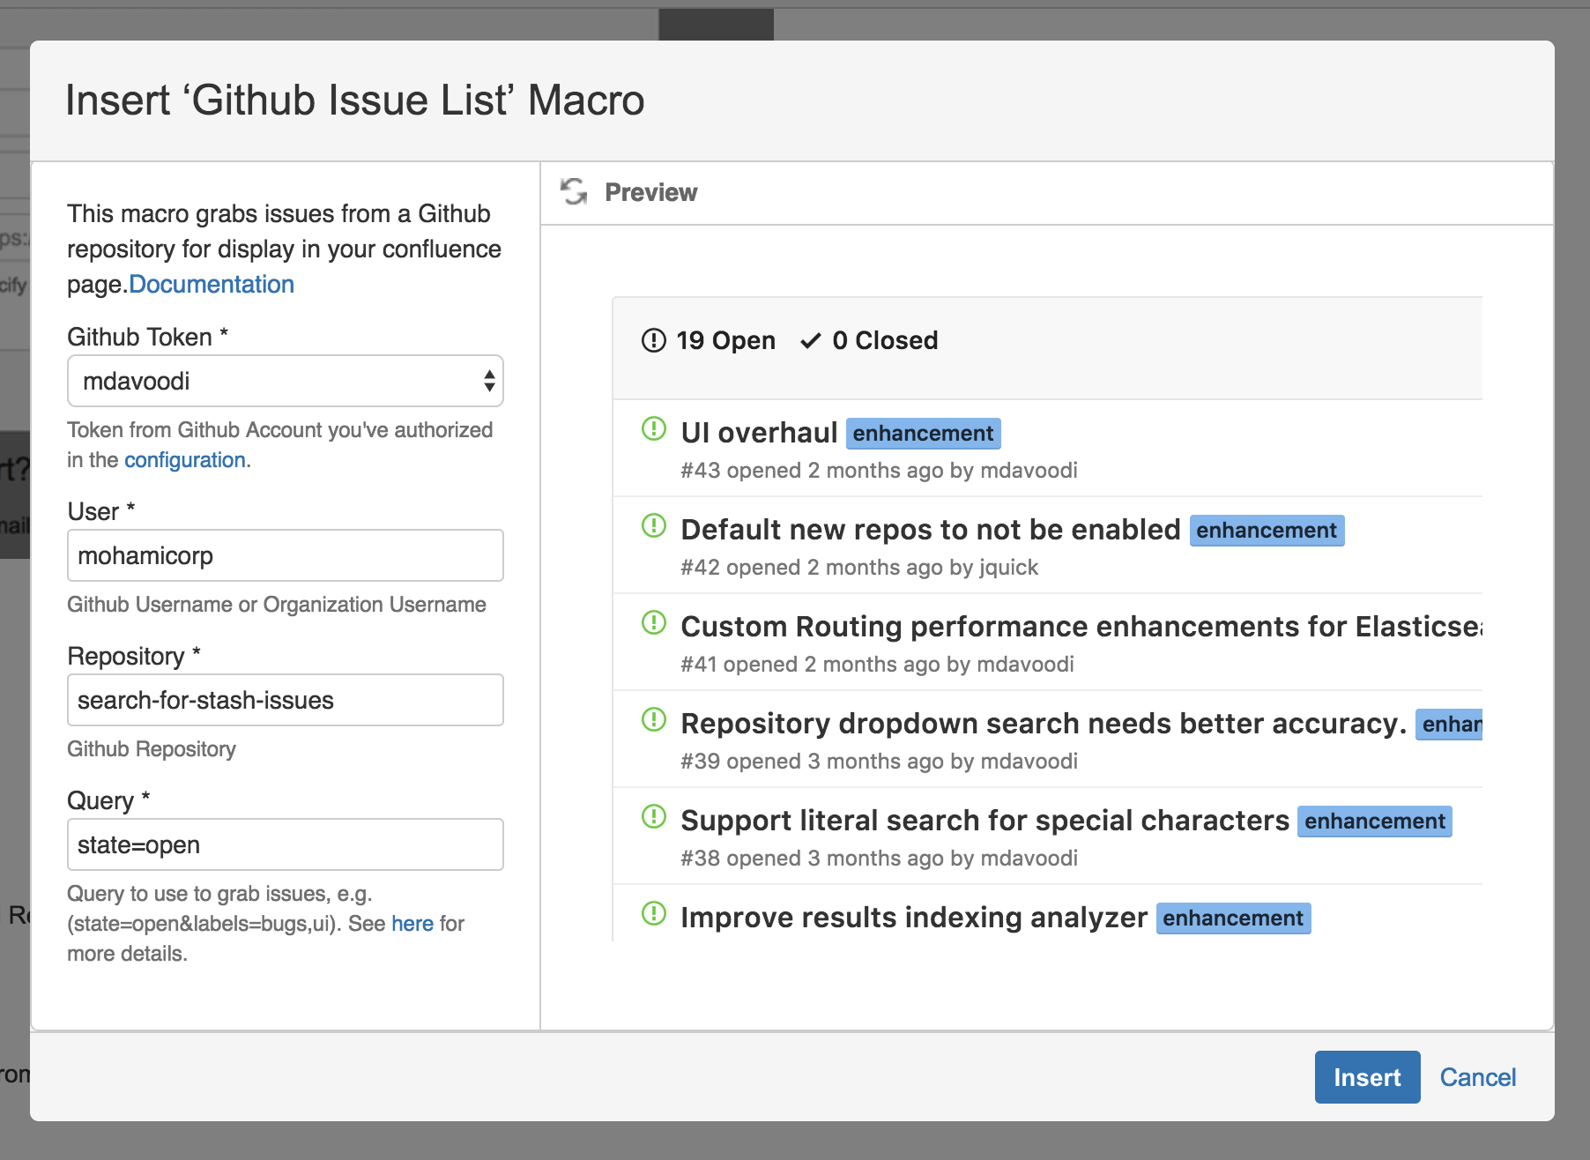
Task: Open the Documentation link
Action: coord(212,284)
